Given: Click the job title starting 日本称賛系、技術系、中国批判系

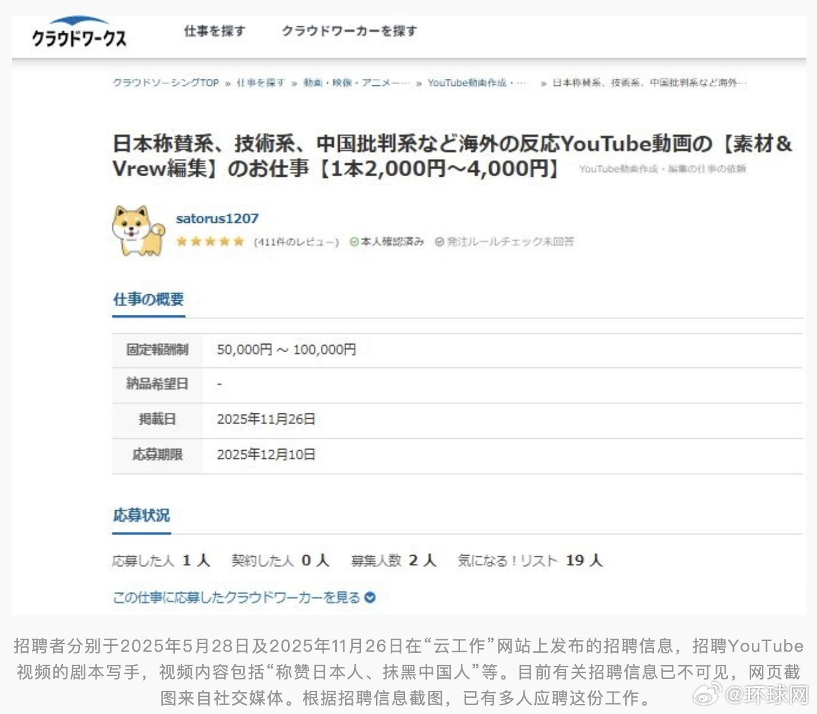Looking at the screenshot, I should click(x=452, y=156).
